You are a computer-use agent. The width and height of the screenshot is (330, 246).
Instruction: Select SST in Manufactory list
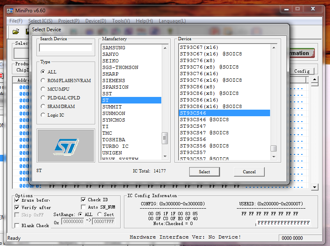(x=131, y=94)
